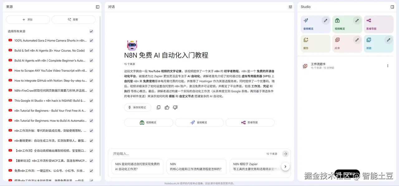
Task: Click 音频概览 button below summary
Action: coord(199,122)
